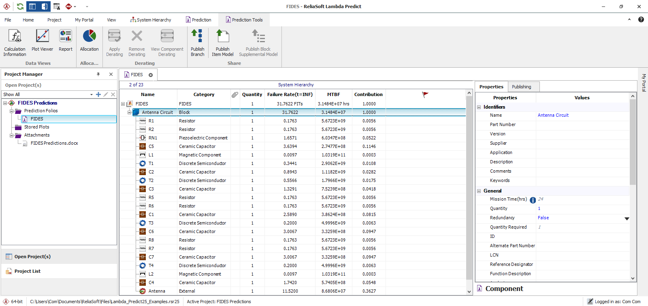This screenshot has height=306, width=648.
Task: Close the Project Manager panel
Action: click(111, 74)
